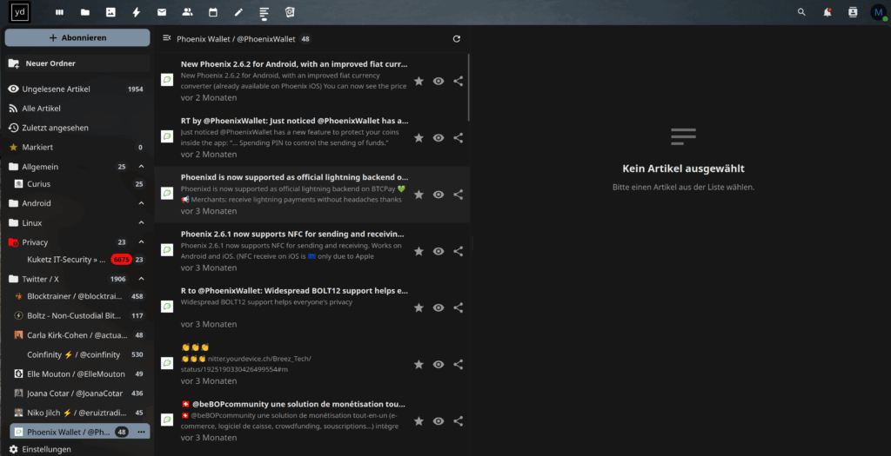Share the Phoenixd BTCPay article
Image resolution: width=891 pixels, height=456 pixels.
(458, 195)
